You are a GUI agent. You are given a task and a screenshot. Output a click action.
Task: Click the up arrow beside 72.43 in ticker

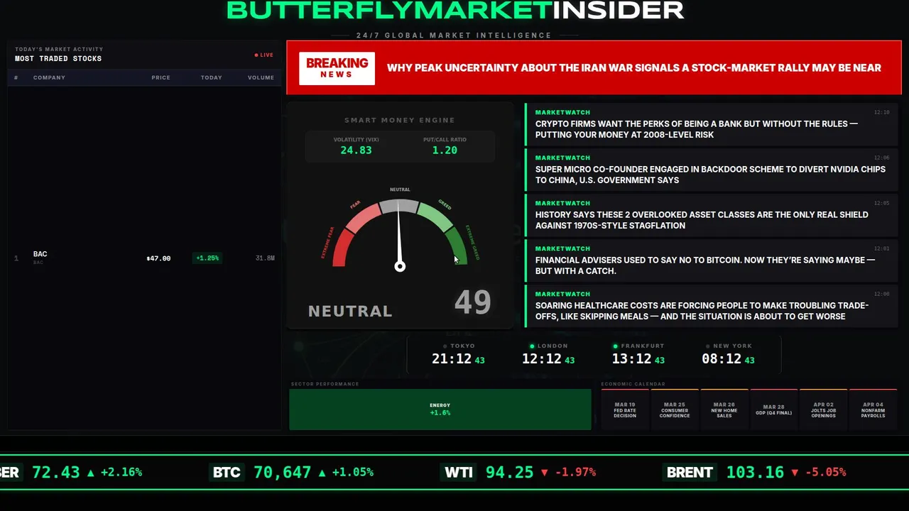coord(90,472)
